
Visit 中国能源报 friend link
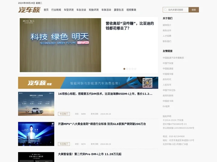click(x=168, y=68)
